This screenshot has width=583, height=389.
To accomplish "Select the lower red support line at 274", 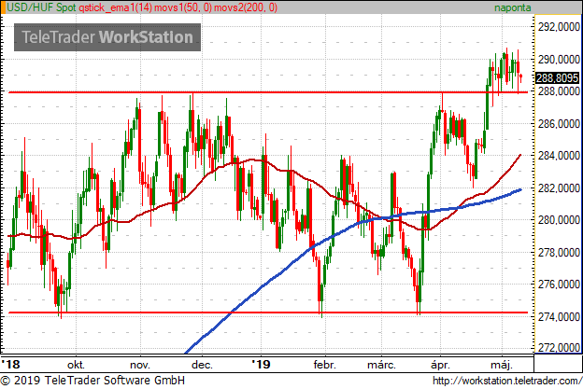I will [x=268, y=313].
